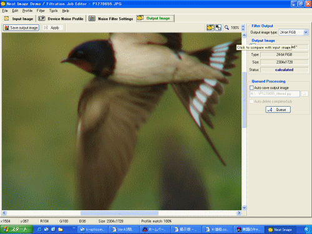Click the auto-save output file path field
The height and width of the screenshot is (234, 312).
click(x=275, y=94)
